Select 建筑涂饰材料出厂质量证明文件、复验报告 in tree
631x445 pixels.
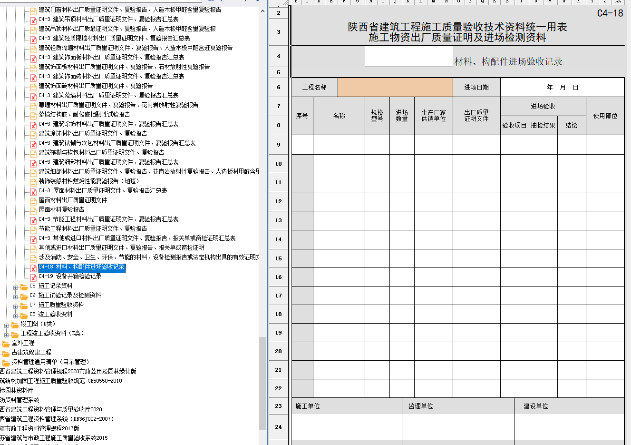[93, 133]
